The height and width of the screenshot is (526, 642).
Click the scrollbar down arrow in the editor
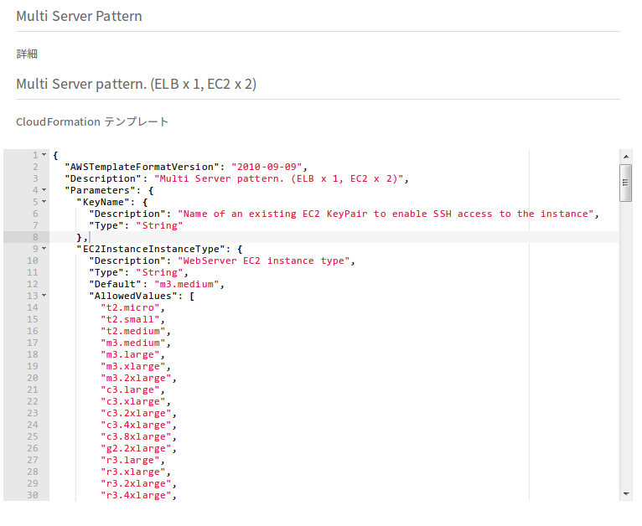click(x=625, y=494)
